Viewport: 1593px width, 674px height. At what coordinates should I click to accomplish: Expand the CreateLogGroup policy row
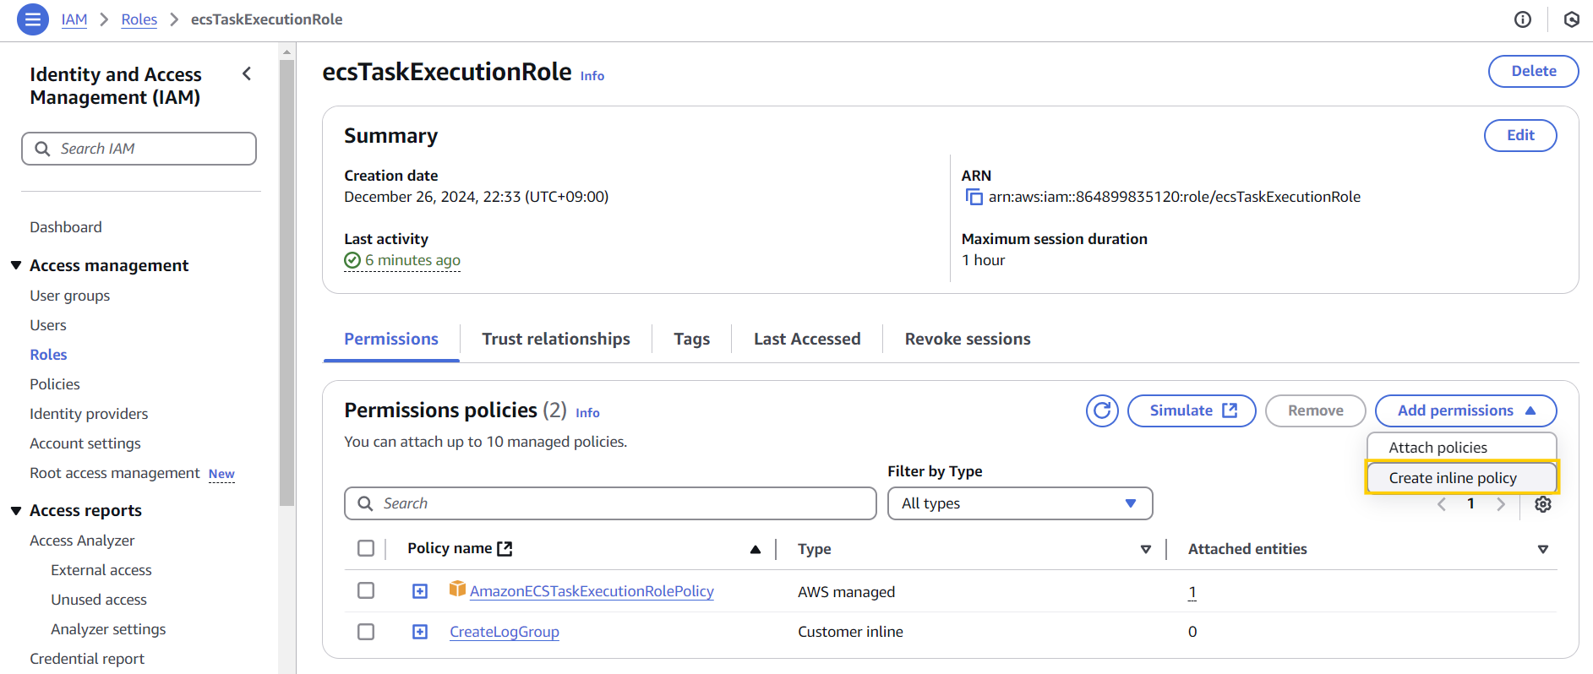[420, 632]
